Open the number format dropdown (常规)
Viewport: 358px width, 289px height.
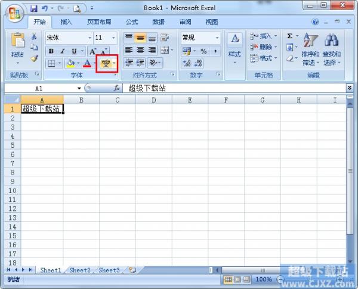[x=217, y=38]
